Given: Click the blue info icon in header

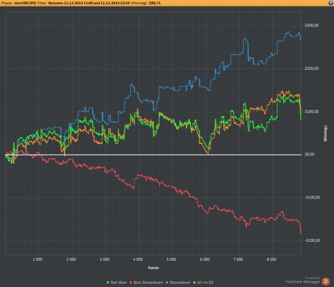Looking at the screenshot, I should [331, 3].
